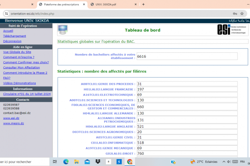Go to the Accueil page
Viewport: 250px width, 166px height.
tap(8, 31)
